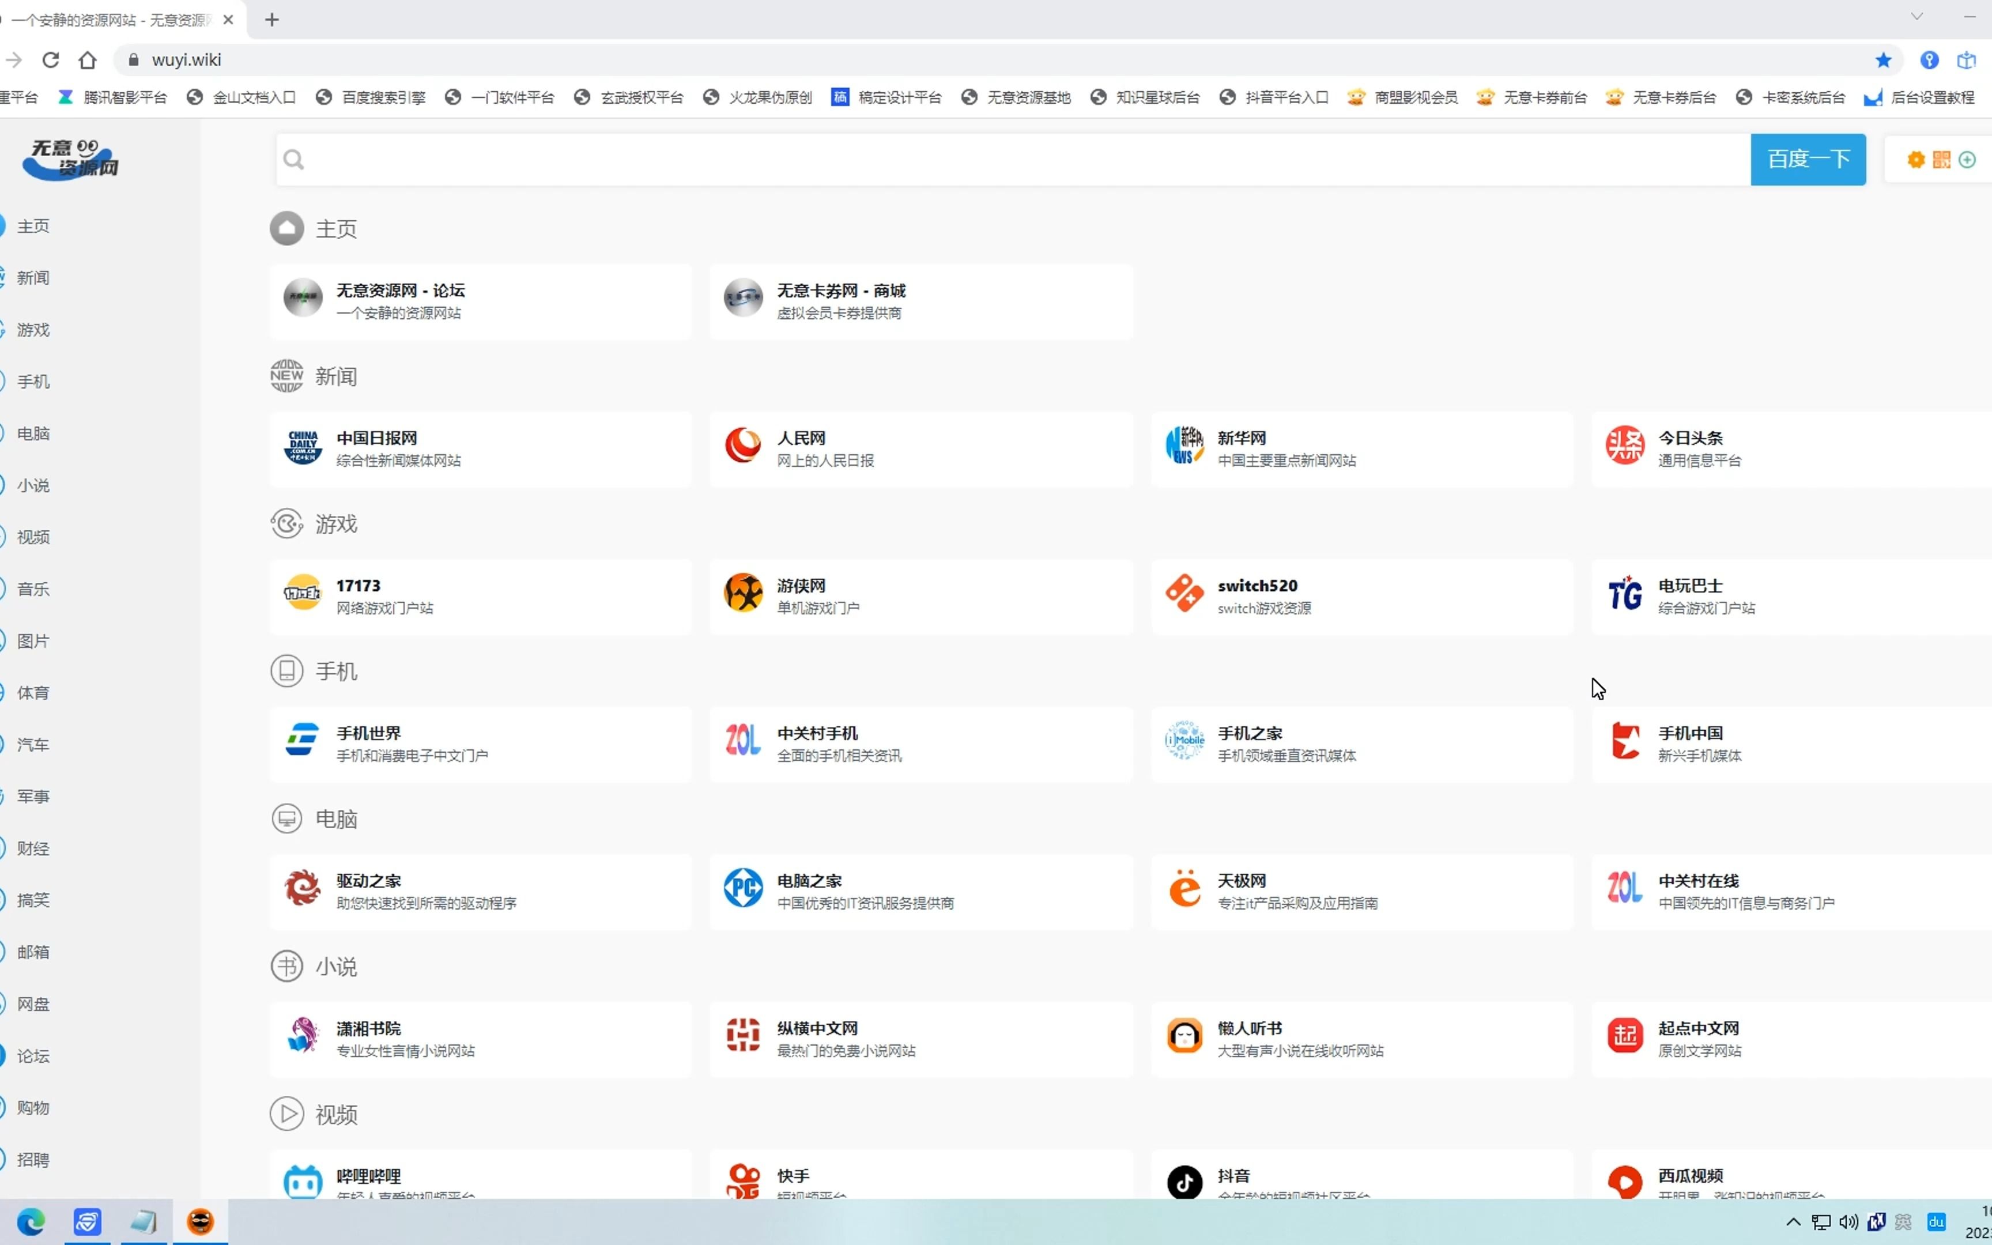Select 财经 in the left sidebar
The width and height of the screenshot is (1992, 1245).
[x=33, y=849]
